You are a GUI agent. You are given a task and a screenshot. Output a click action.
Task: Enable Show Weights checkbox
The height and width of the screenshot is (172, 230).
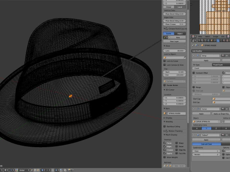pos(164,157)
